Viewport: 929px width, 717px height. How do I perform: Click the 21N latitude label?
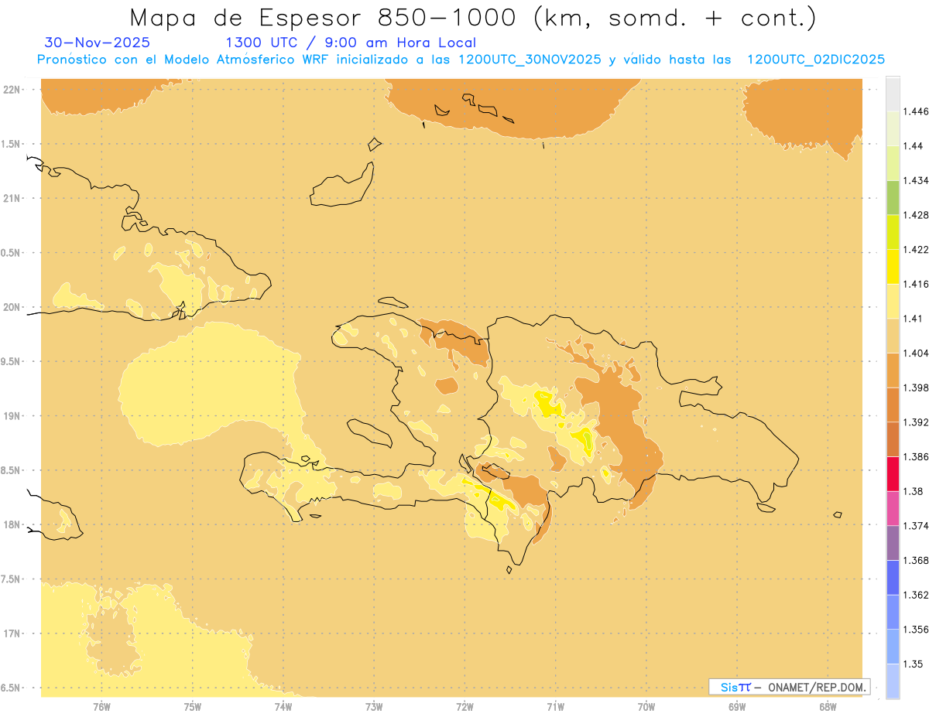click(13, 198)
